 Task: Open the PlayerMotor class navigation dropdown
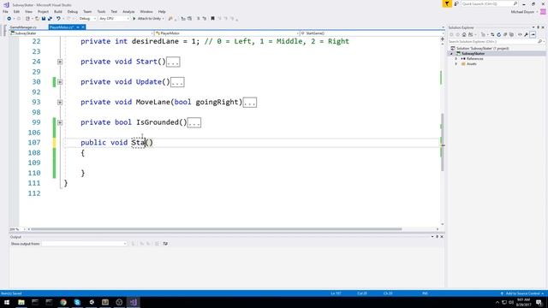[x=227, y=33]
